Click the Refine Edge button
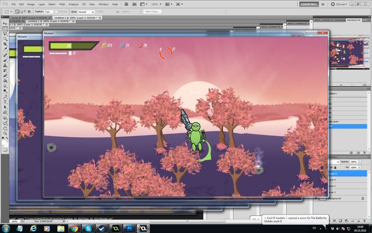 click(152, 11)
